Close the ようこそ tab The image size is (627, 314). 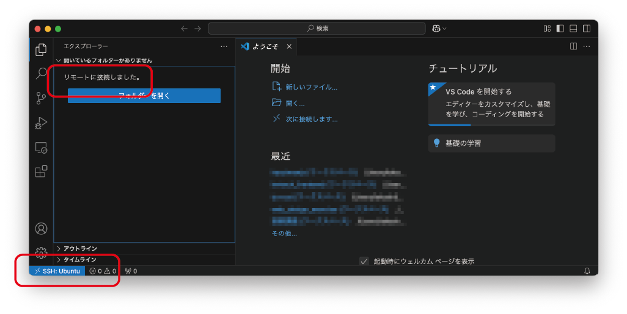point(289,47)
